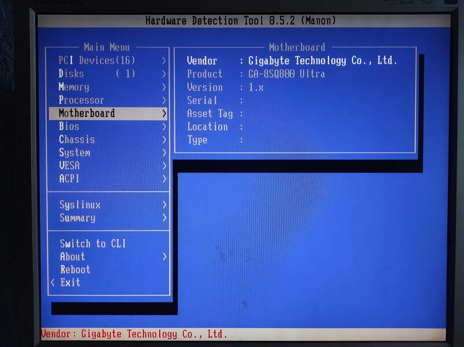Viewport: 464px width, 347px height.
Task: Expand the chevron beside About
Action: (x=164, y=257)
